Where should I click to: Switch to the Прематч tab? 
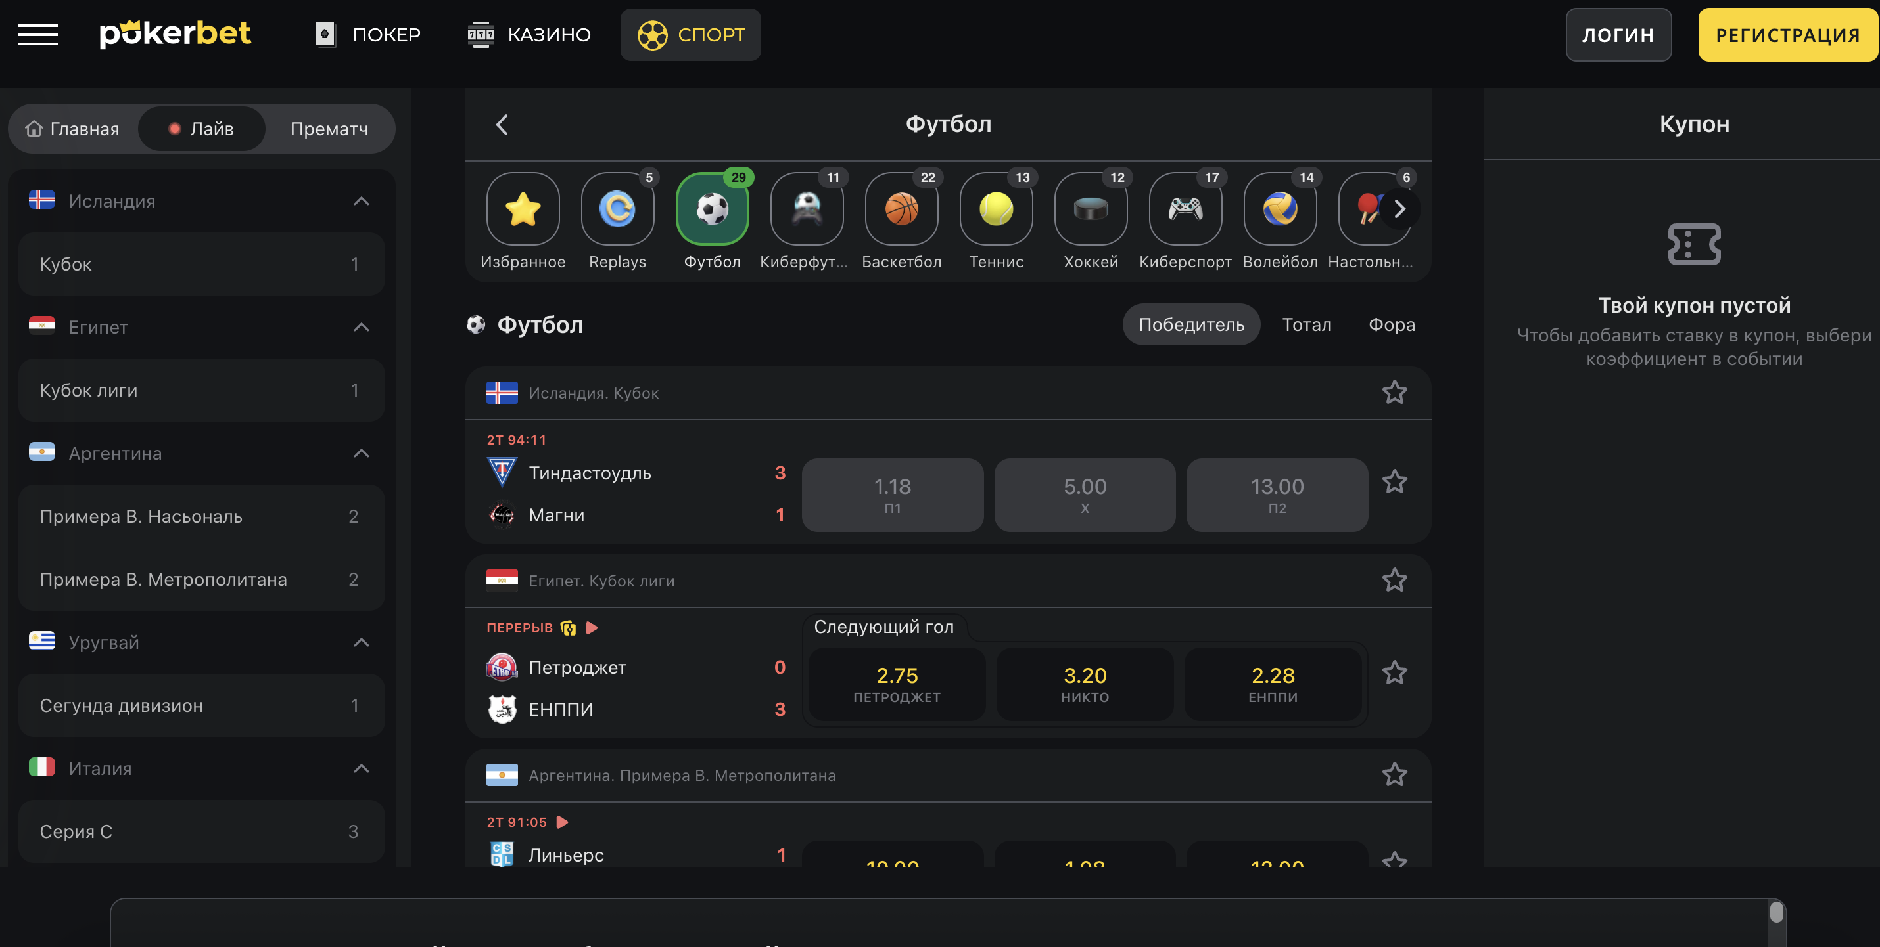point(329,129)
